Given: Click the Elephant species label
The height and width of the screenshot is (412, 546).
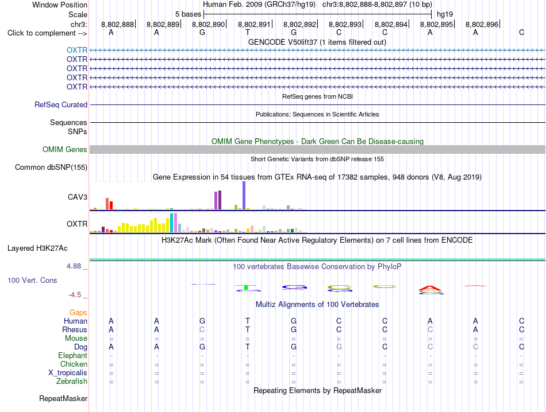Looking at the screenshot, I should [x=72, y=355].
